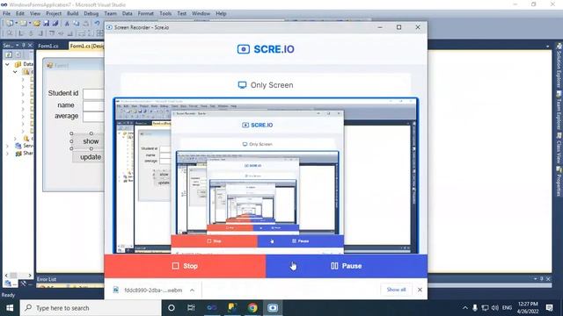Switch to Form1.cs [Design] tab
563x316 pixels.
tap(86, 46)
